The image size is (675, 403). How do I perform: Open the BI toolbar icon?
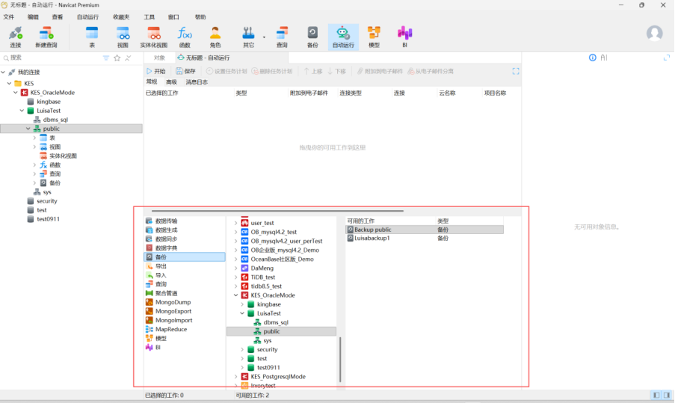coord(404,36)
